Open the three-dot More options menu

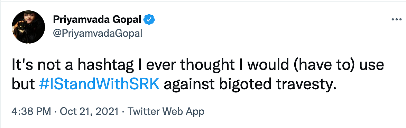point(396,20)
